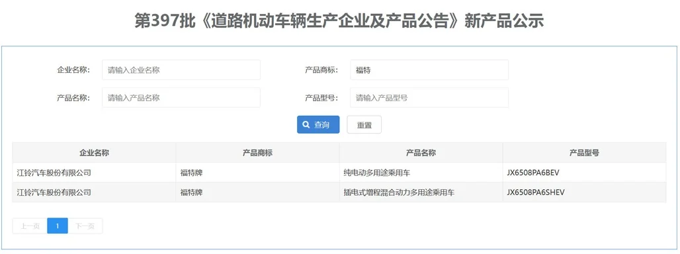Focus the 产品商标 field containing 福特

point(429,70)
